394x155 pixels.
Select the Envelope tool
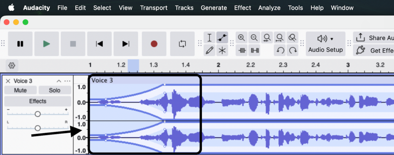[222, 38]
